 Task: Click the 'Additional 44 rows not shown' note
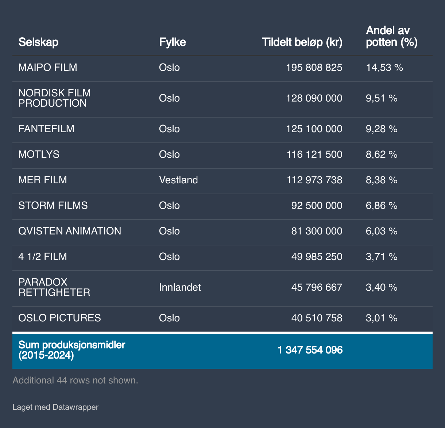coord(75,380)
